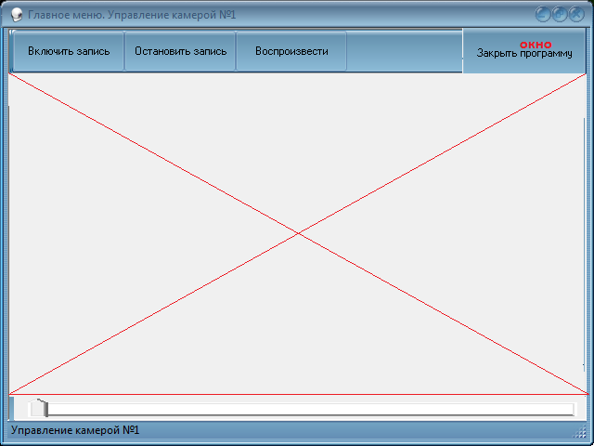Click where the red diagonal lines cross
Viewport: 594px width, 446px height.
coord(298,233)
